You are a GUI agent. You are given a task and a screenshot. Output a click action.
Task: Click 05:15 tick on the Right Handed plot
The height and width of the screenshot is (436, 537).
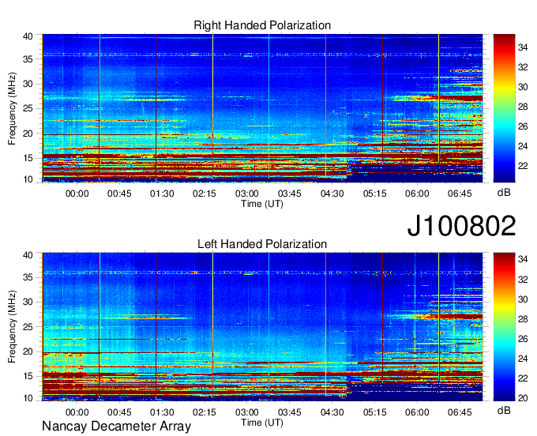point(374,194)
